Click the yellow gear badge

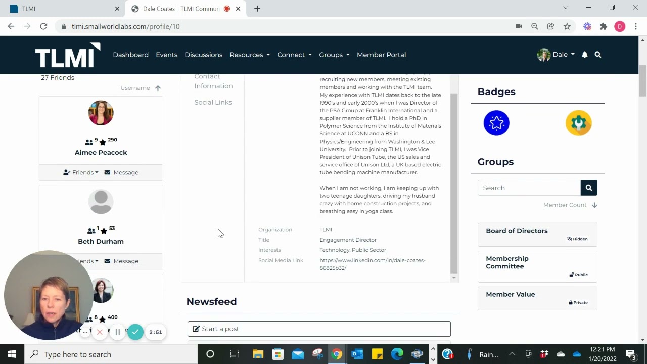579,123
